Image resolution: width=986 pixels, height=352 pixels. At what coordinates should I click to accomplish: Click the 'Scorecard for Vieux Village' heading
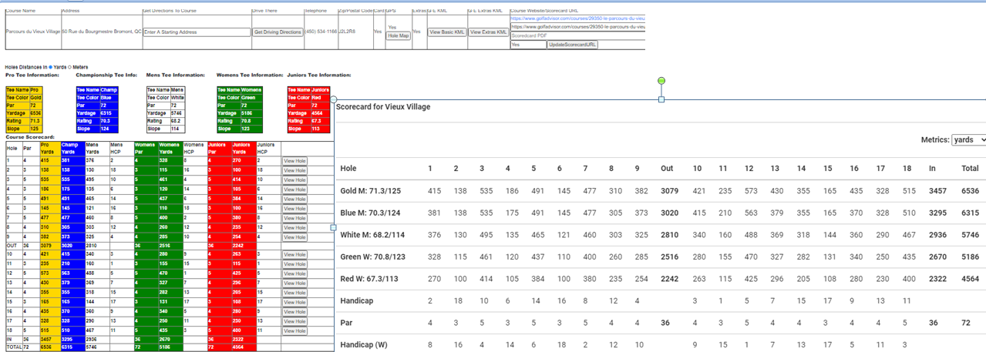tap(383, 107)
